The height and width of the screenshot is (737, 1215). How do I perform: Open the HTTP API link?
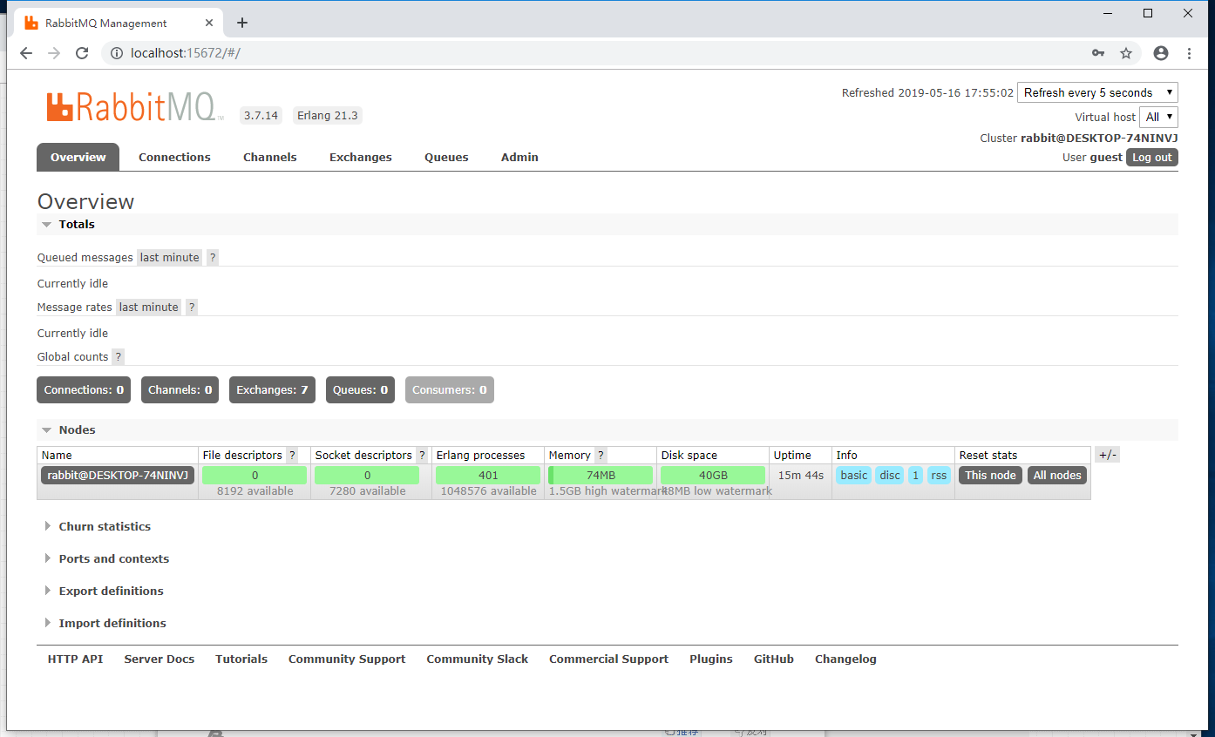pos(75,659)
